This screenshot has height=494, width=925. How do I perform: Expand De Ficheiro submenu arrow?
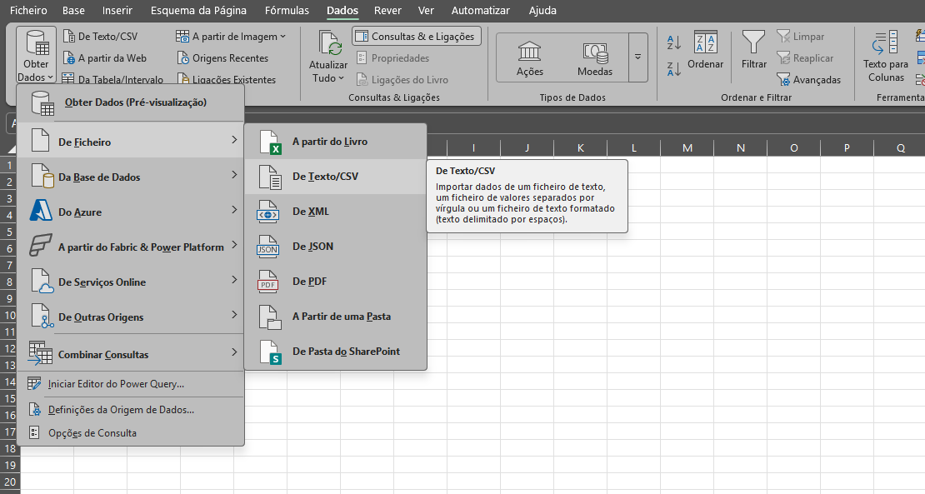coord(234,140)
